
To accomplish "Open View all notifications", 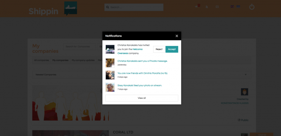I will 142,98.
